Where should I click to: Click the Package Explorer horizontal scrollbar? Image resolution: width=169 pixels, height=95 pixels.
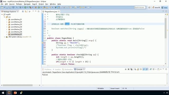(x=18, y=85)
